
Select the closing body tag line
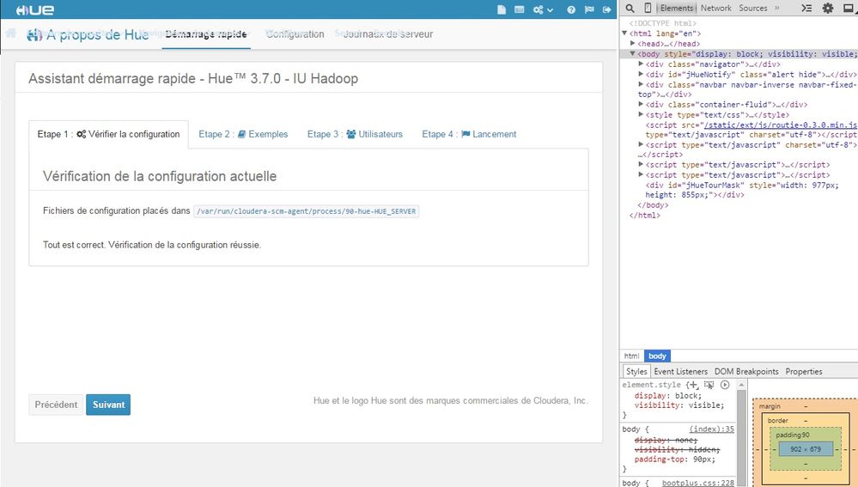pyautogui.click(x=653, y=205)
